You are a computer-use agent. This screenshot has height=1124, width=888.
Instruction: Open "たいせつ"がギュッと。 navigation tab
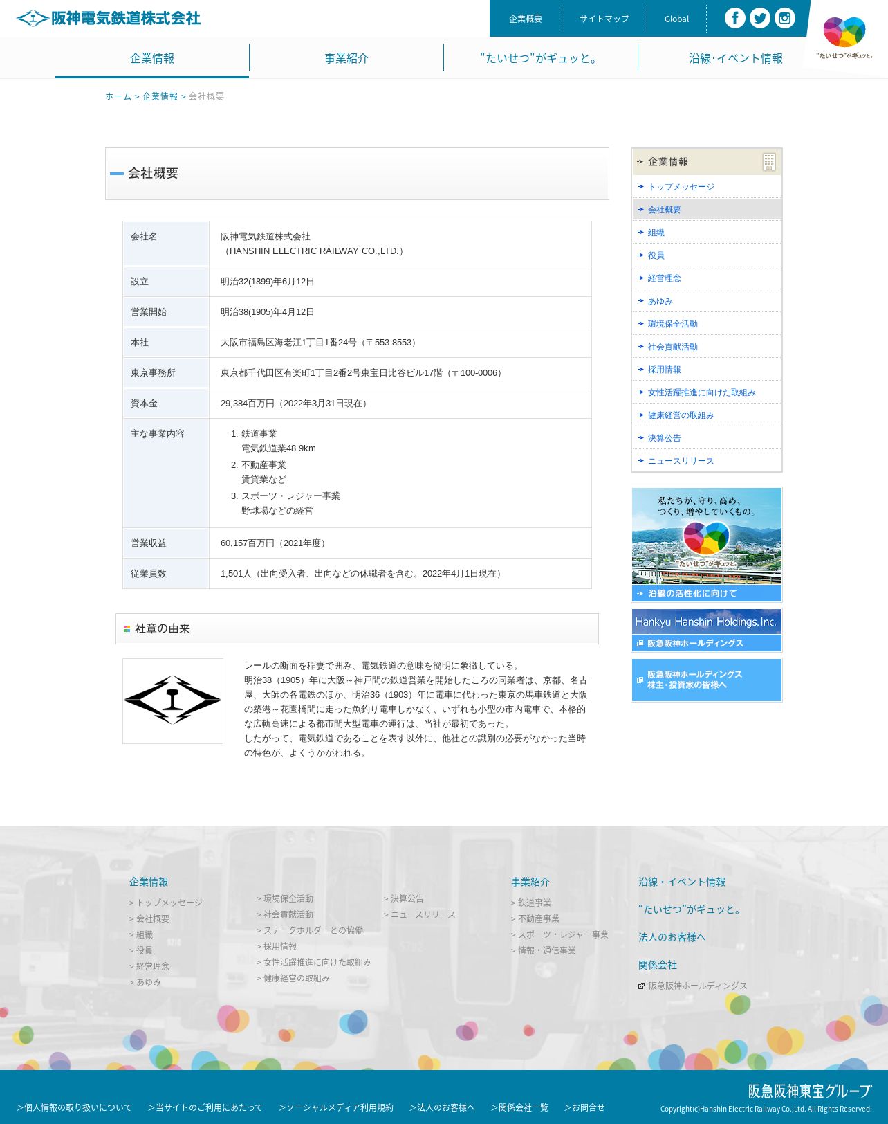click(541, 58)
